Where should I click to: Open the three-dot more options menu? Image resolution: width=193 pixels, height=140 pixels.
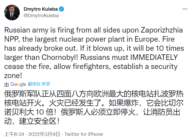185,9
